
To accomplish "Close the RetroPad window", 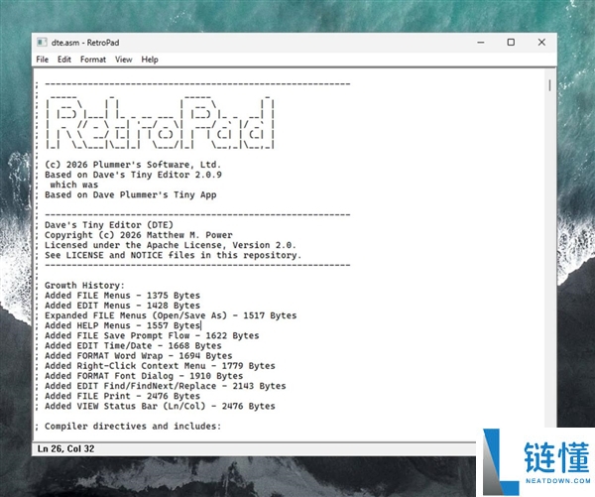I will tap(541, 42).
